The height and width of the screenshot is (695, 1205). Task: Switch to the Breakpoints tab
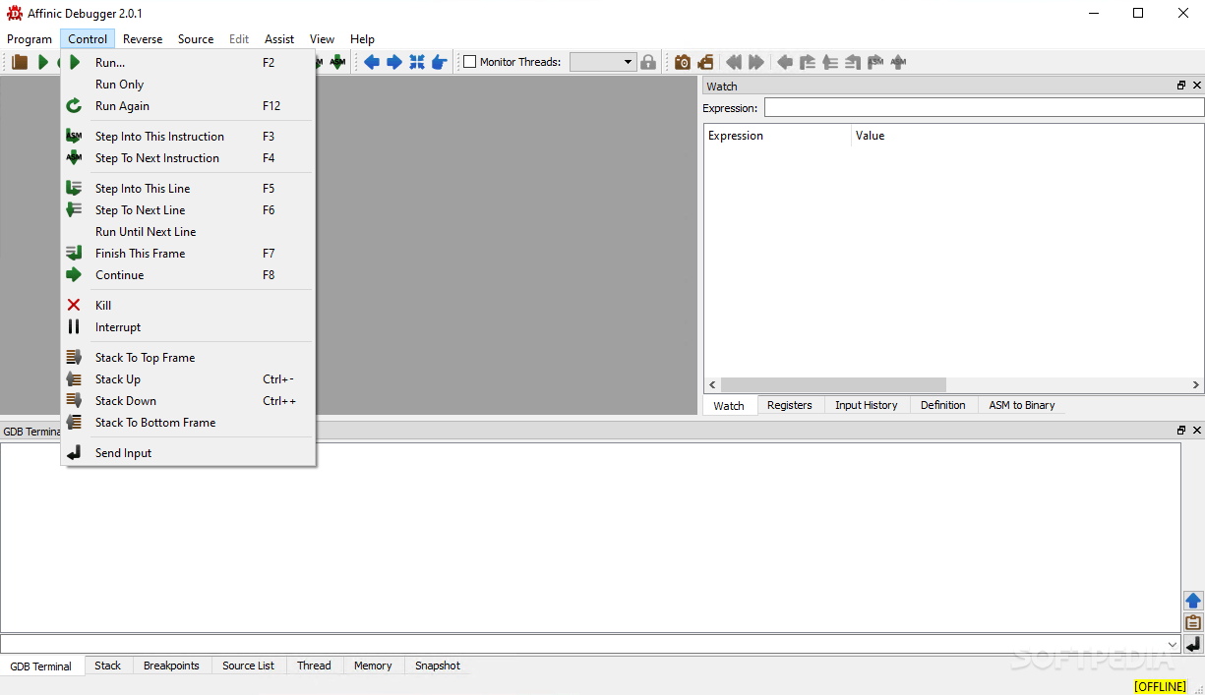(x=171, y=666)
